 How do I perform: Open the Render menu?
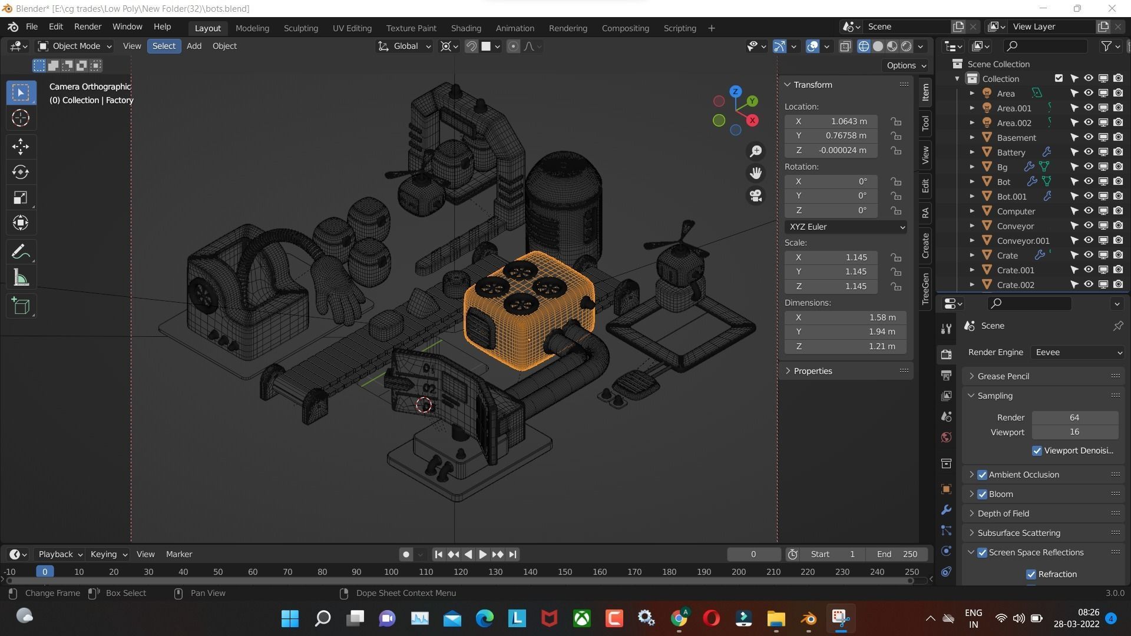pyautogui.click(x=88, y=27)
